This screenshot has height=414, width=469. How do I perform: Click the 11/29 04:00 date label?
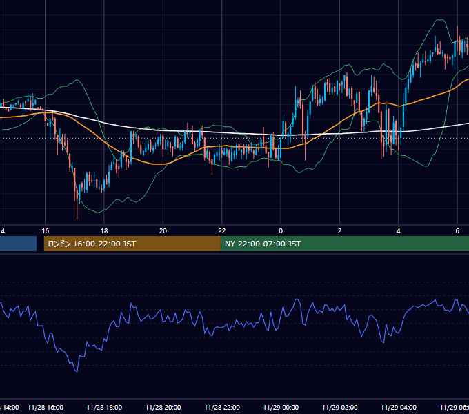[399, 408]
